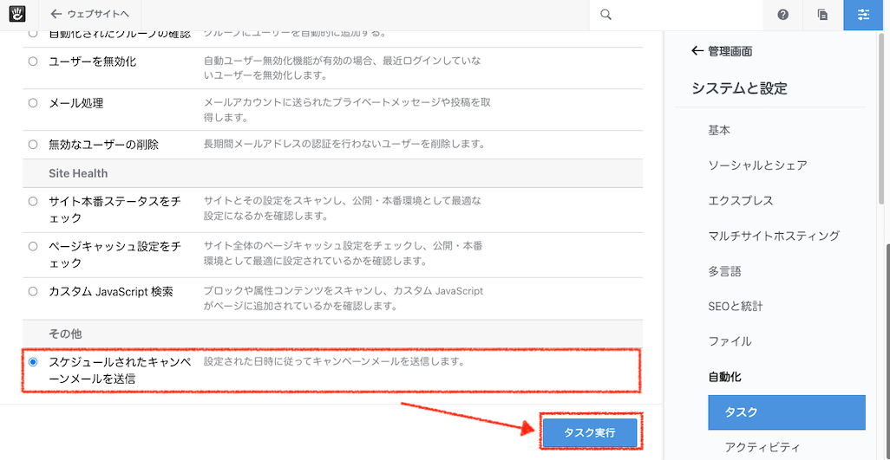Select サイト本番ステータスをチェック radio button
This screenshot has height=460, width=890.
pos(33,201)
